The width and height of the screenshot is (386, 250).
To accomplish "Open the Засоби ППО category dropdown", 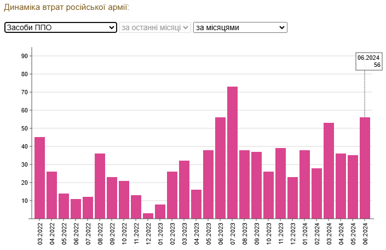I will (x=60, y=27).
